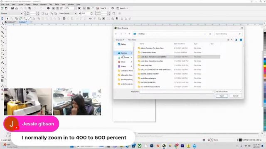
Task: Click the CorelDRAW icon in Windows taskbar
Action: tap(164, 146)
